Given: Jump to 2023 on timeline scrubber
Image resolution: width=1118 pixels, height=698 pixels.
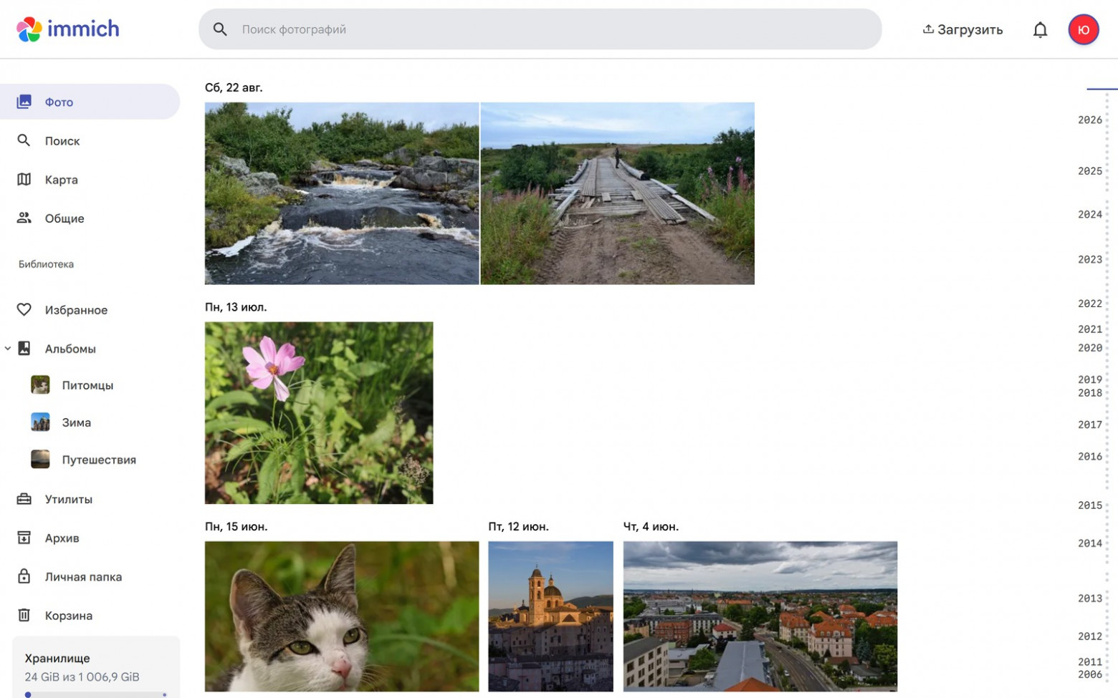Looking at the screenshot, I should [x=1090, y=259].
